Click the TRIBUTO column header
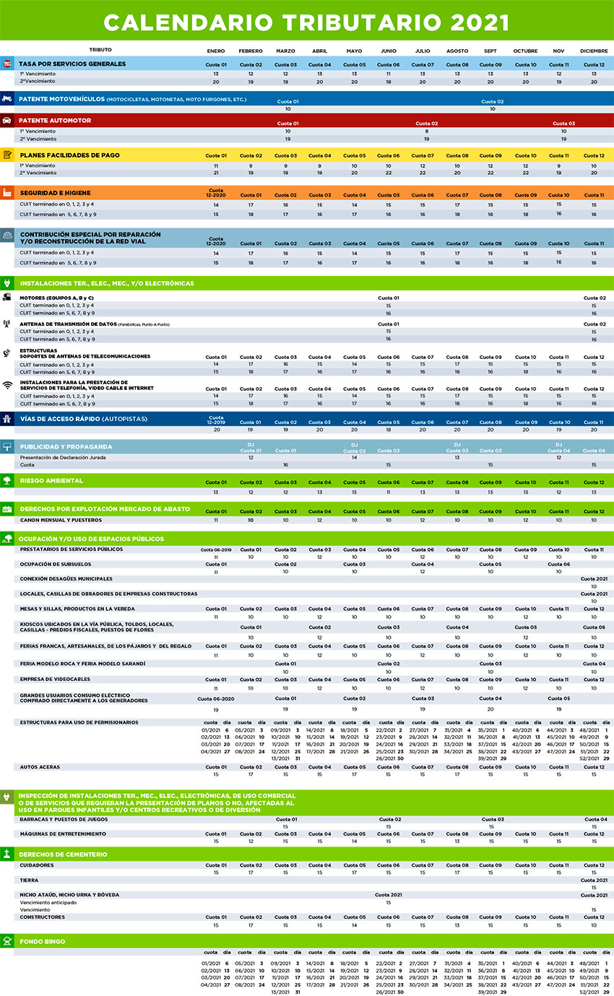This screenshot has height=996, width=614. click(100, 50)
